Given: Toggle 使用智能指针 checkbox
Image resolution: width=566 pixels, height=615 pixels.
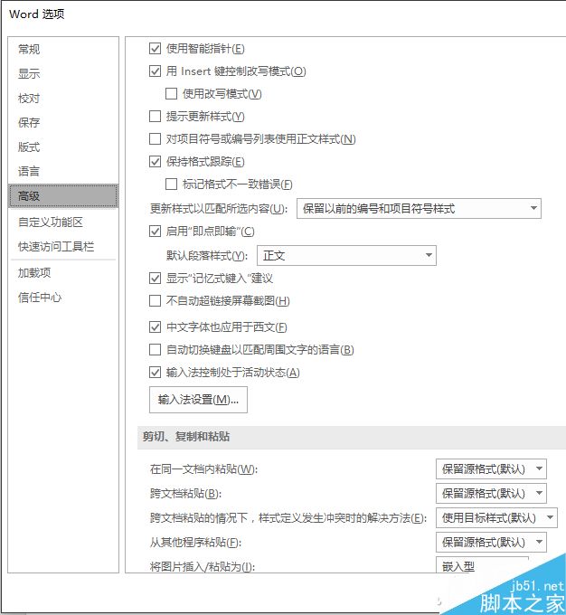Looking at the screenshot, I should click(x=155, y=49).
